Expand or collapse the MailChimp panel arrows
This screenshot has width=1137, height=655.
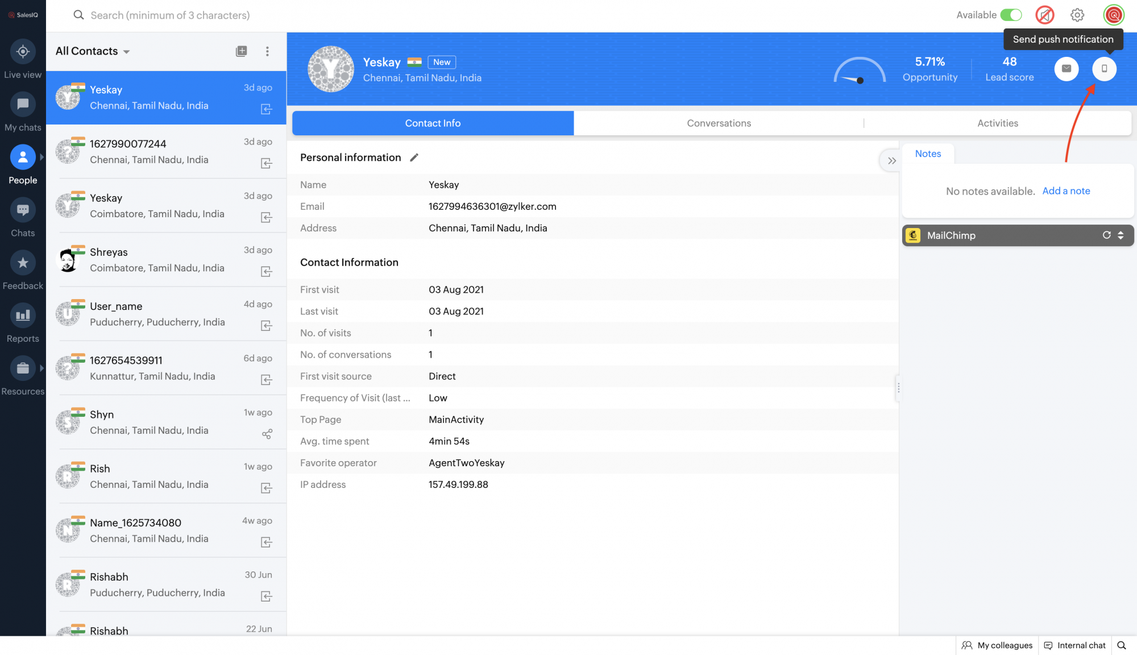[x=1121, y=235]
